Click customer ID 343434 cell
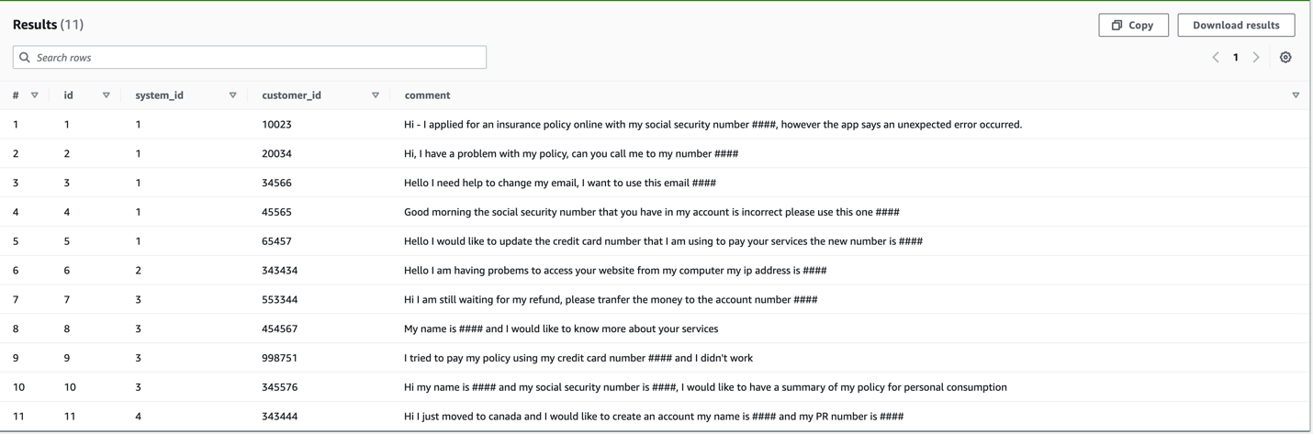 [x=279, y=271]
